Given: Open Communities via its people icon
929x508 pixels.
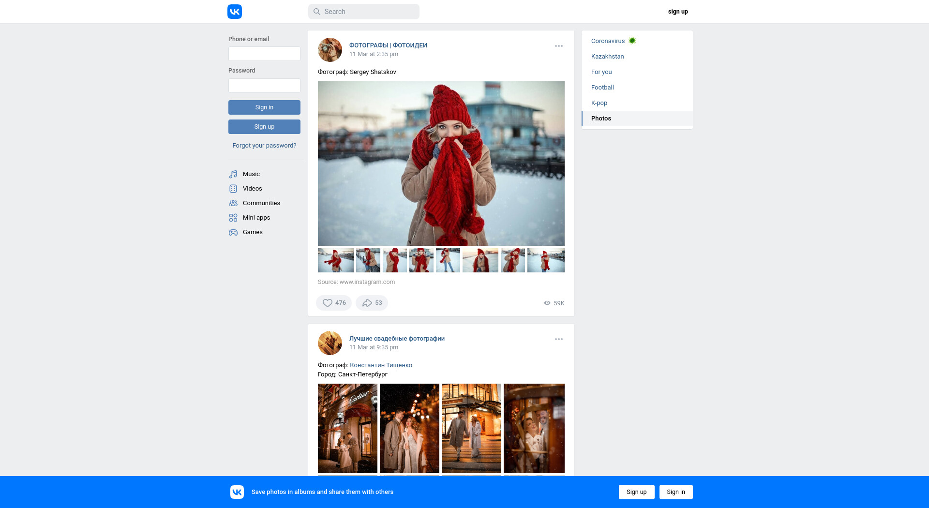Looking at the screenshot, I should [233, 203].
